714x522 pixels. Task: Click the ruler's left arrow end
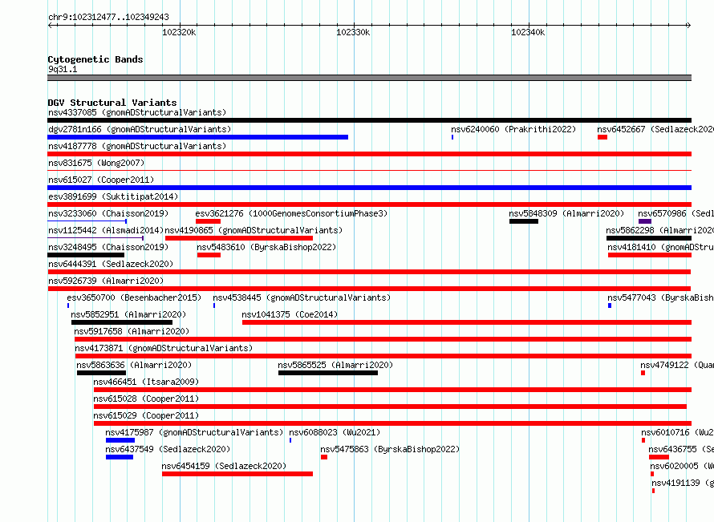pyautogui.click(x=50, y=25)
